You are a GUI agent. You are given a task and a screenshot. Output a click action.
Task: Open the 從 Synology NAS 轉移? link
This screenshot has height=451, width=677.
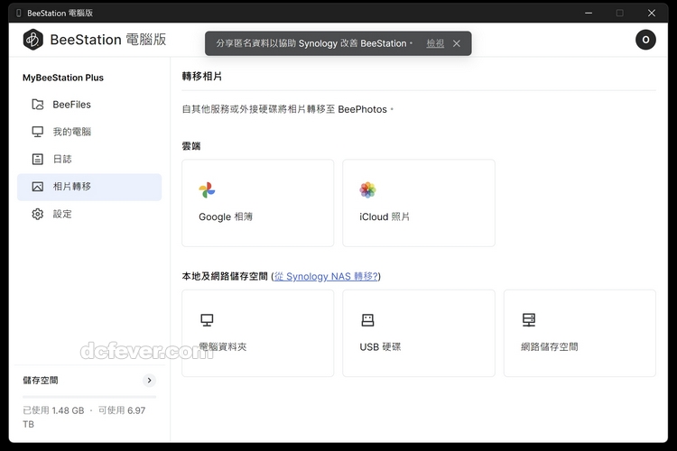(326, 276)
